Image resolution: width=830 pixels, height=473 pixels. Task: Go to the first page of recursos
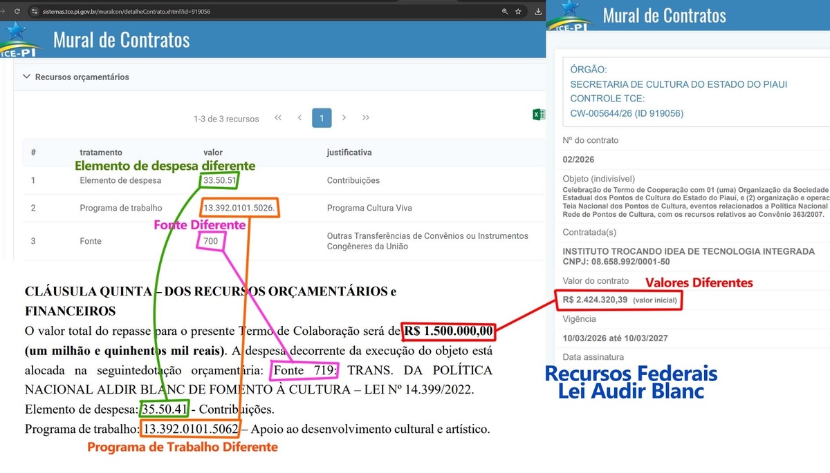pos(278,118)
